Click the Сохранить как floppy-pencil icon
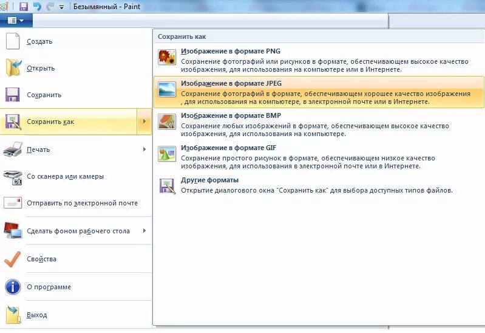This screenshot has height=333, width=485. click(x=13, y=122)
